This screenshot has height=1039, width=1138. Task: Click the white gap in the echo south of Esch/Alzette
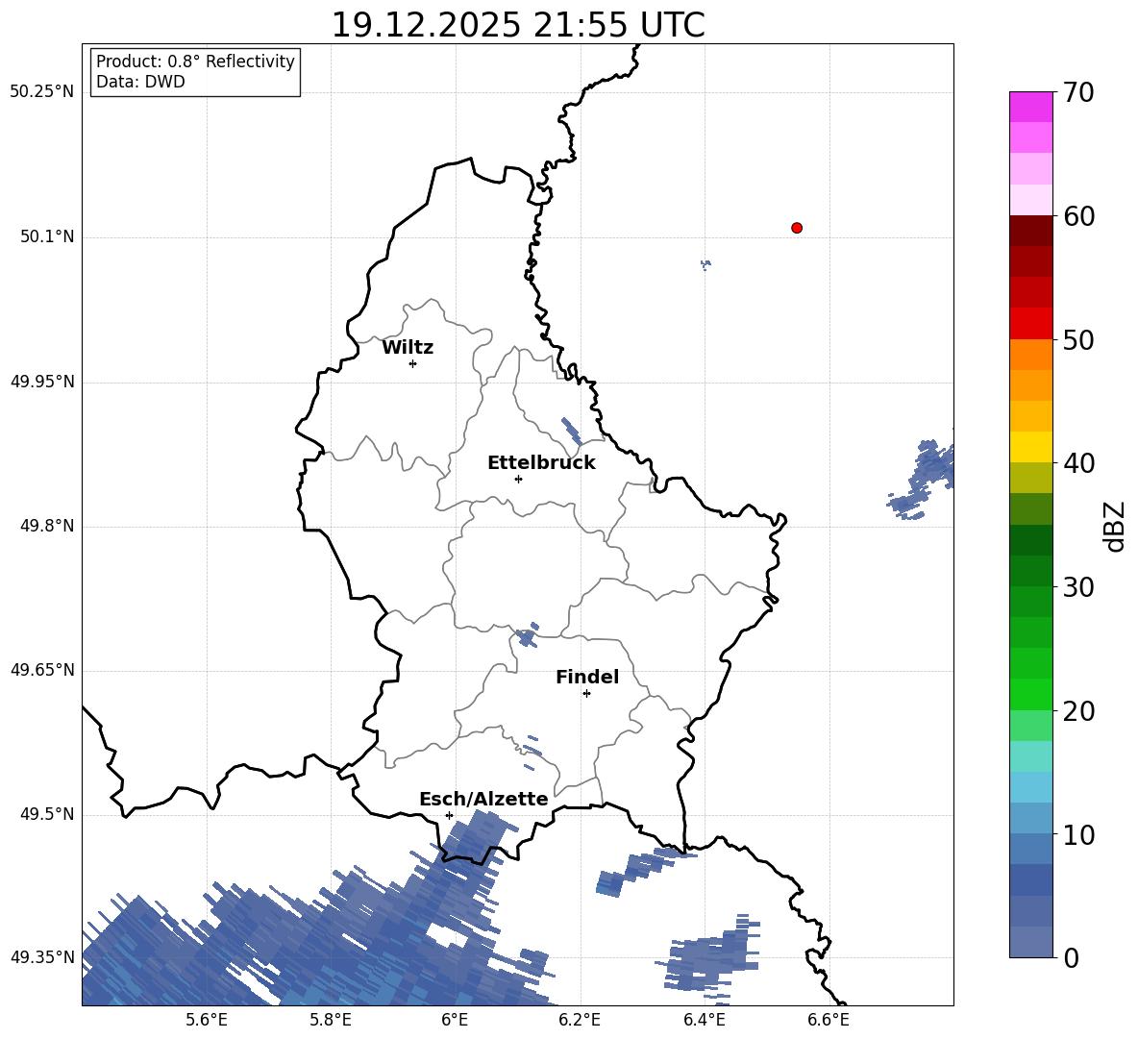(x=448, y=936)
